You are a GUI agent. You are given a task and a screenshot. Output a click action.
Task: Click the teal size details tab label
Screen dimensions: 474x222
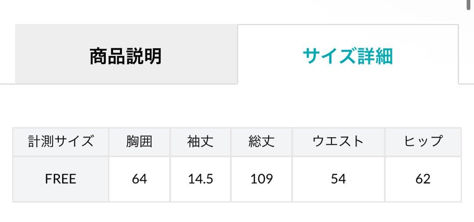(x=348, y=56)
